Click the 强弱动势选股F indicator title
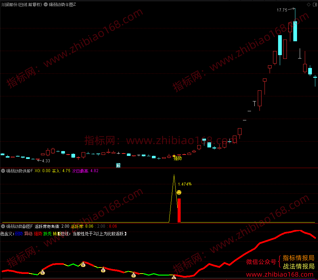Viewport: 318px width, 280px height. click(20, 171)
